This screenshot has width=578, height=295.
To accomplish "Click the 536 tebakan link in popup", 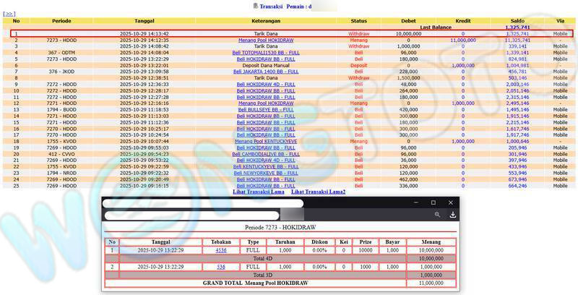I will tap(221, 267).
